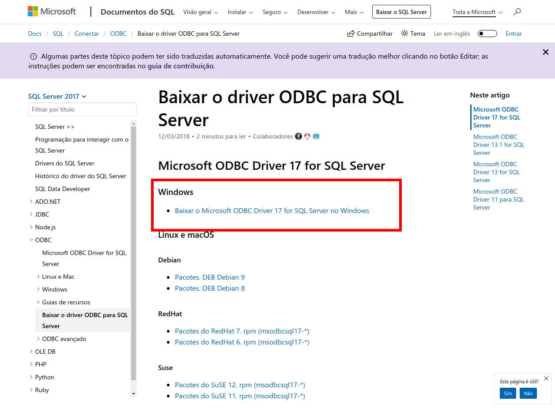555x408 pixels.
Task: Open the Mais dropdown menu
Action: click(x=354, y=12)
